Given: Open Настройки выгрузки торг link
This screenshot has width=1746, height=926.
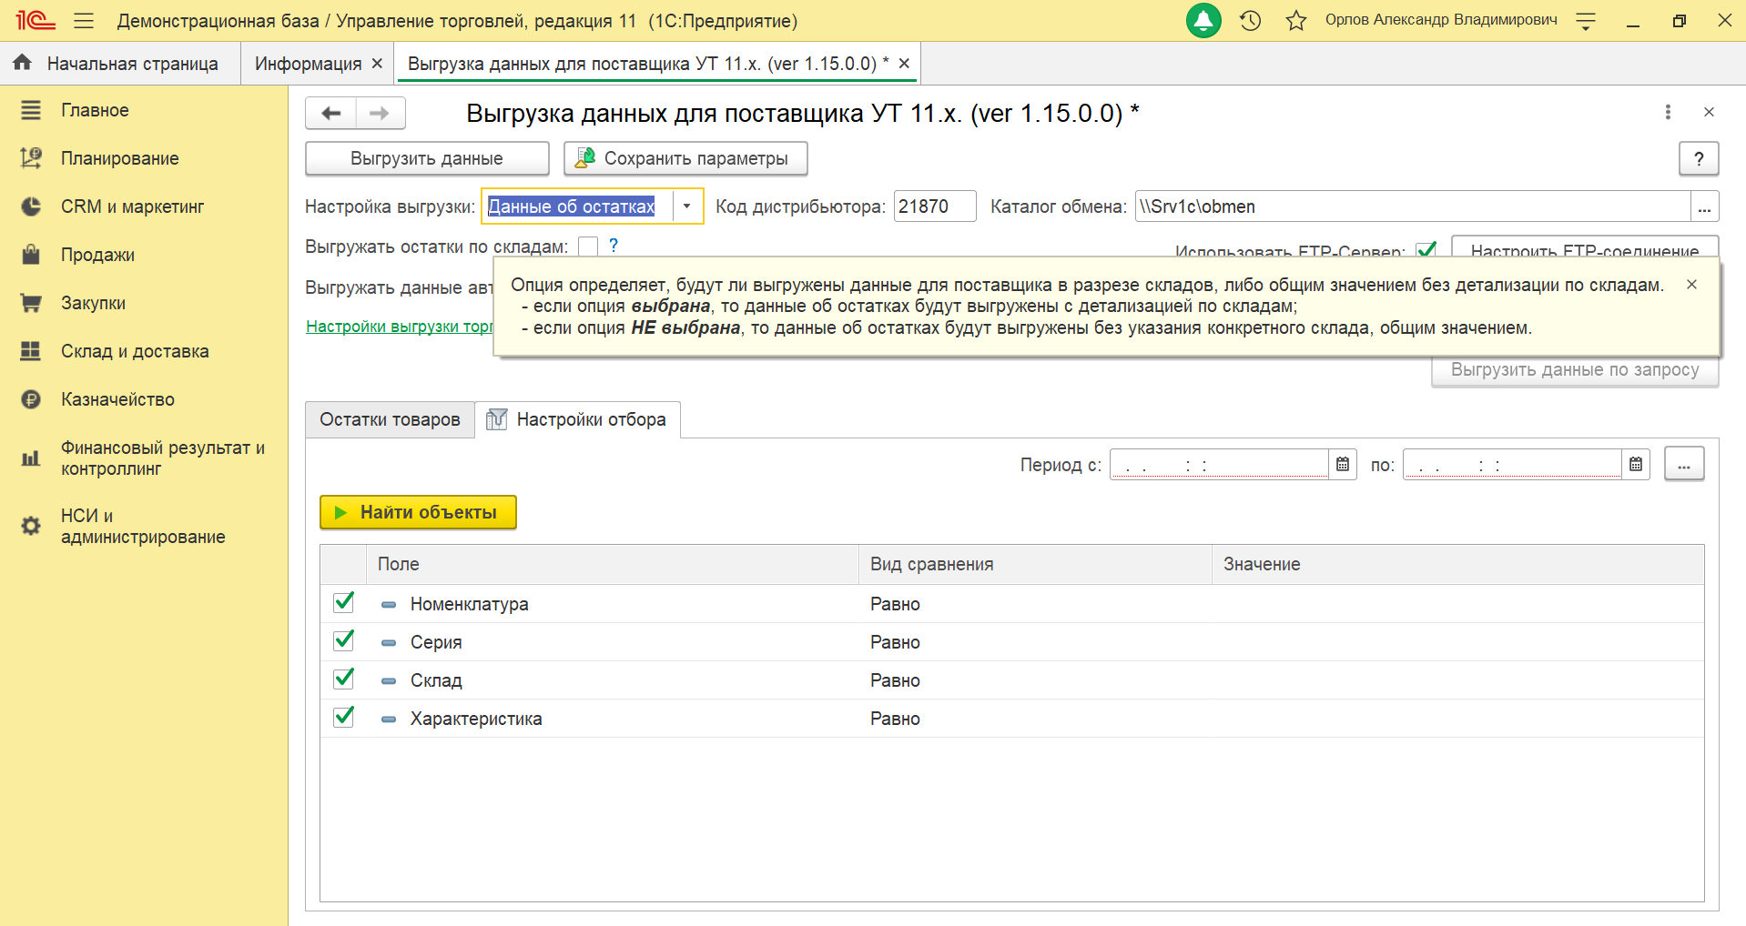Looking at the screenshot, I should click(x=400, y=327).
